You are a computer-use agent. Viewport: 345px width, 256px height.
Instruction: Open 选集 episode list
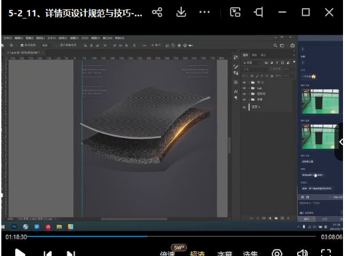[x=250, y=253]
